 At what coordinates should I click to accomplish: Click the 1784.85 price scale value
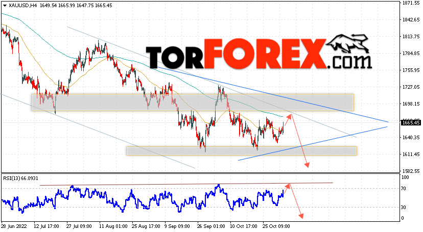pos(411,54)
